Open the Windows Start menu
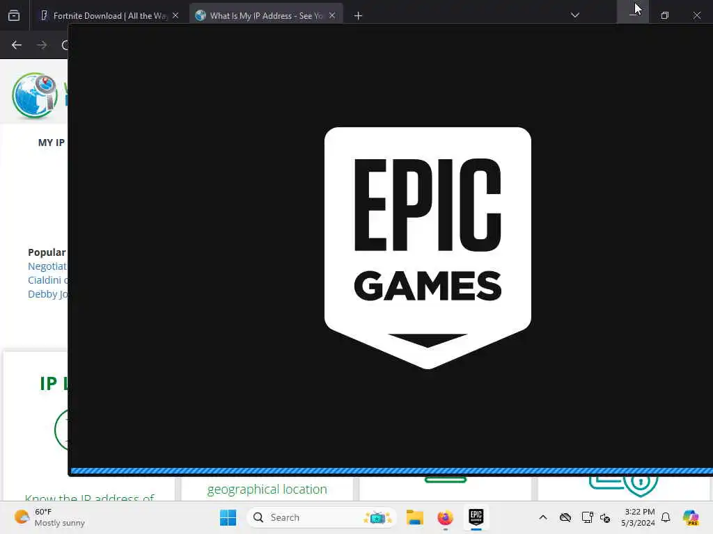This screenshot has height=534, width=713. tap(228, 517)
